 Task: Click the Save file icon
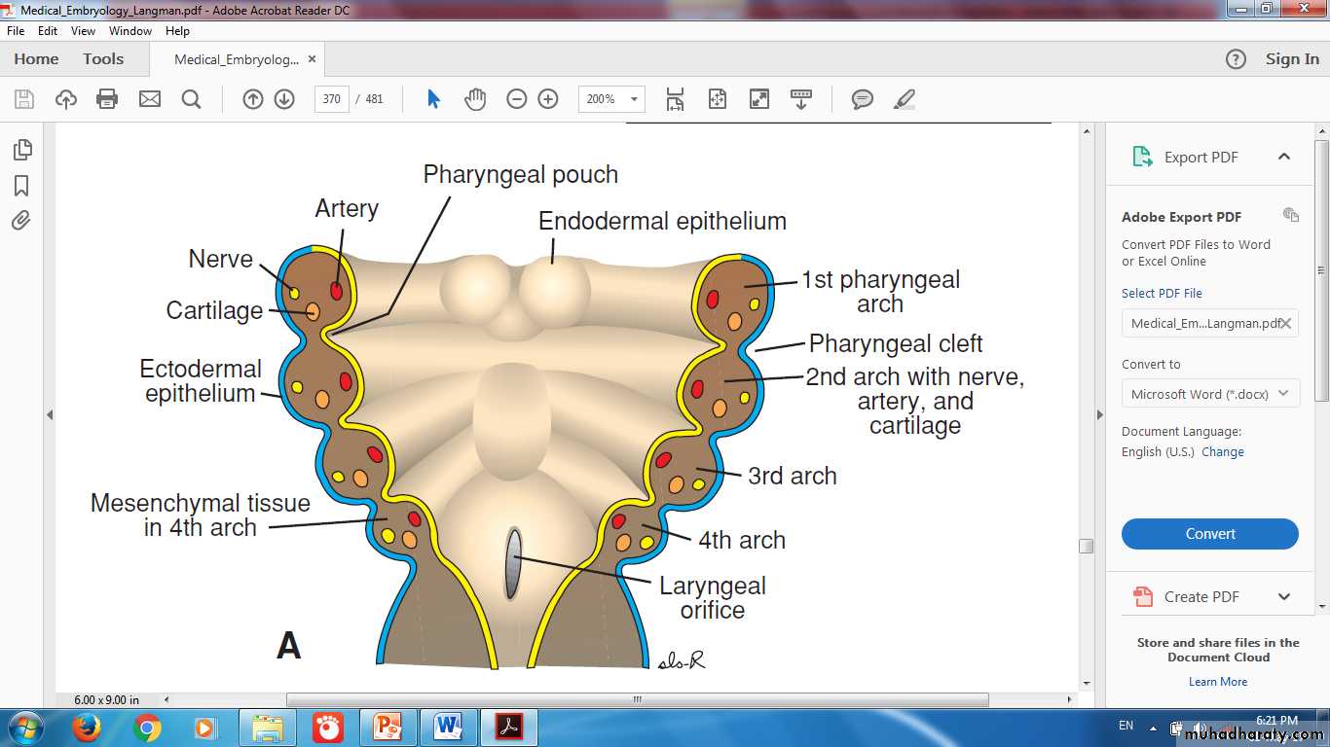coord(24,99)
